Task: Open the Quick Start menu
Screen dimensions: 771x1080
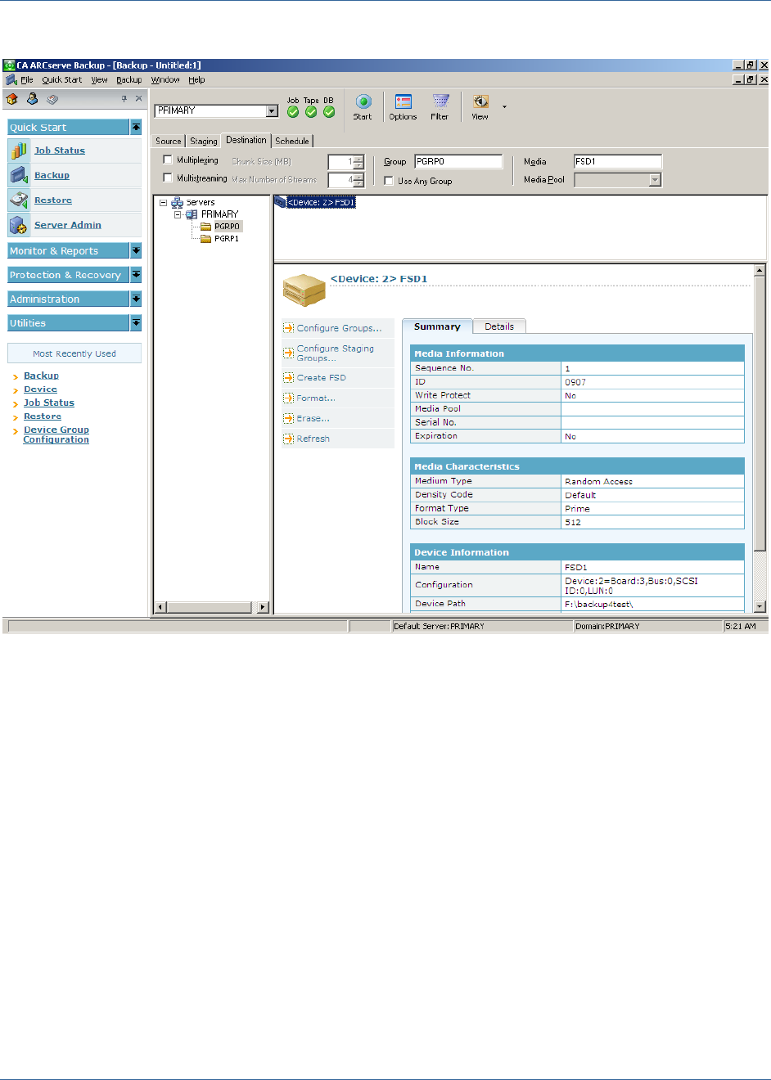Action: [x=62, y=80]
